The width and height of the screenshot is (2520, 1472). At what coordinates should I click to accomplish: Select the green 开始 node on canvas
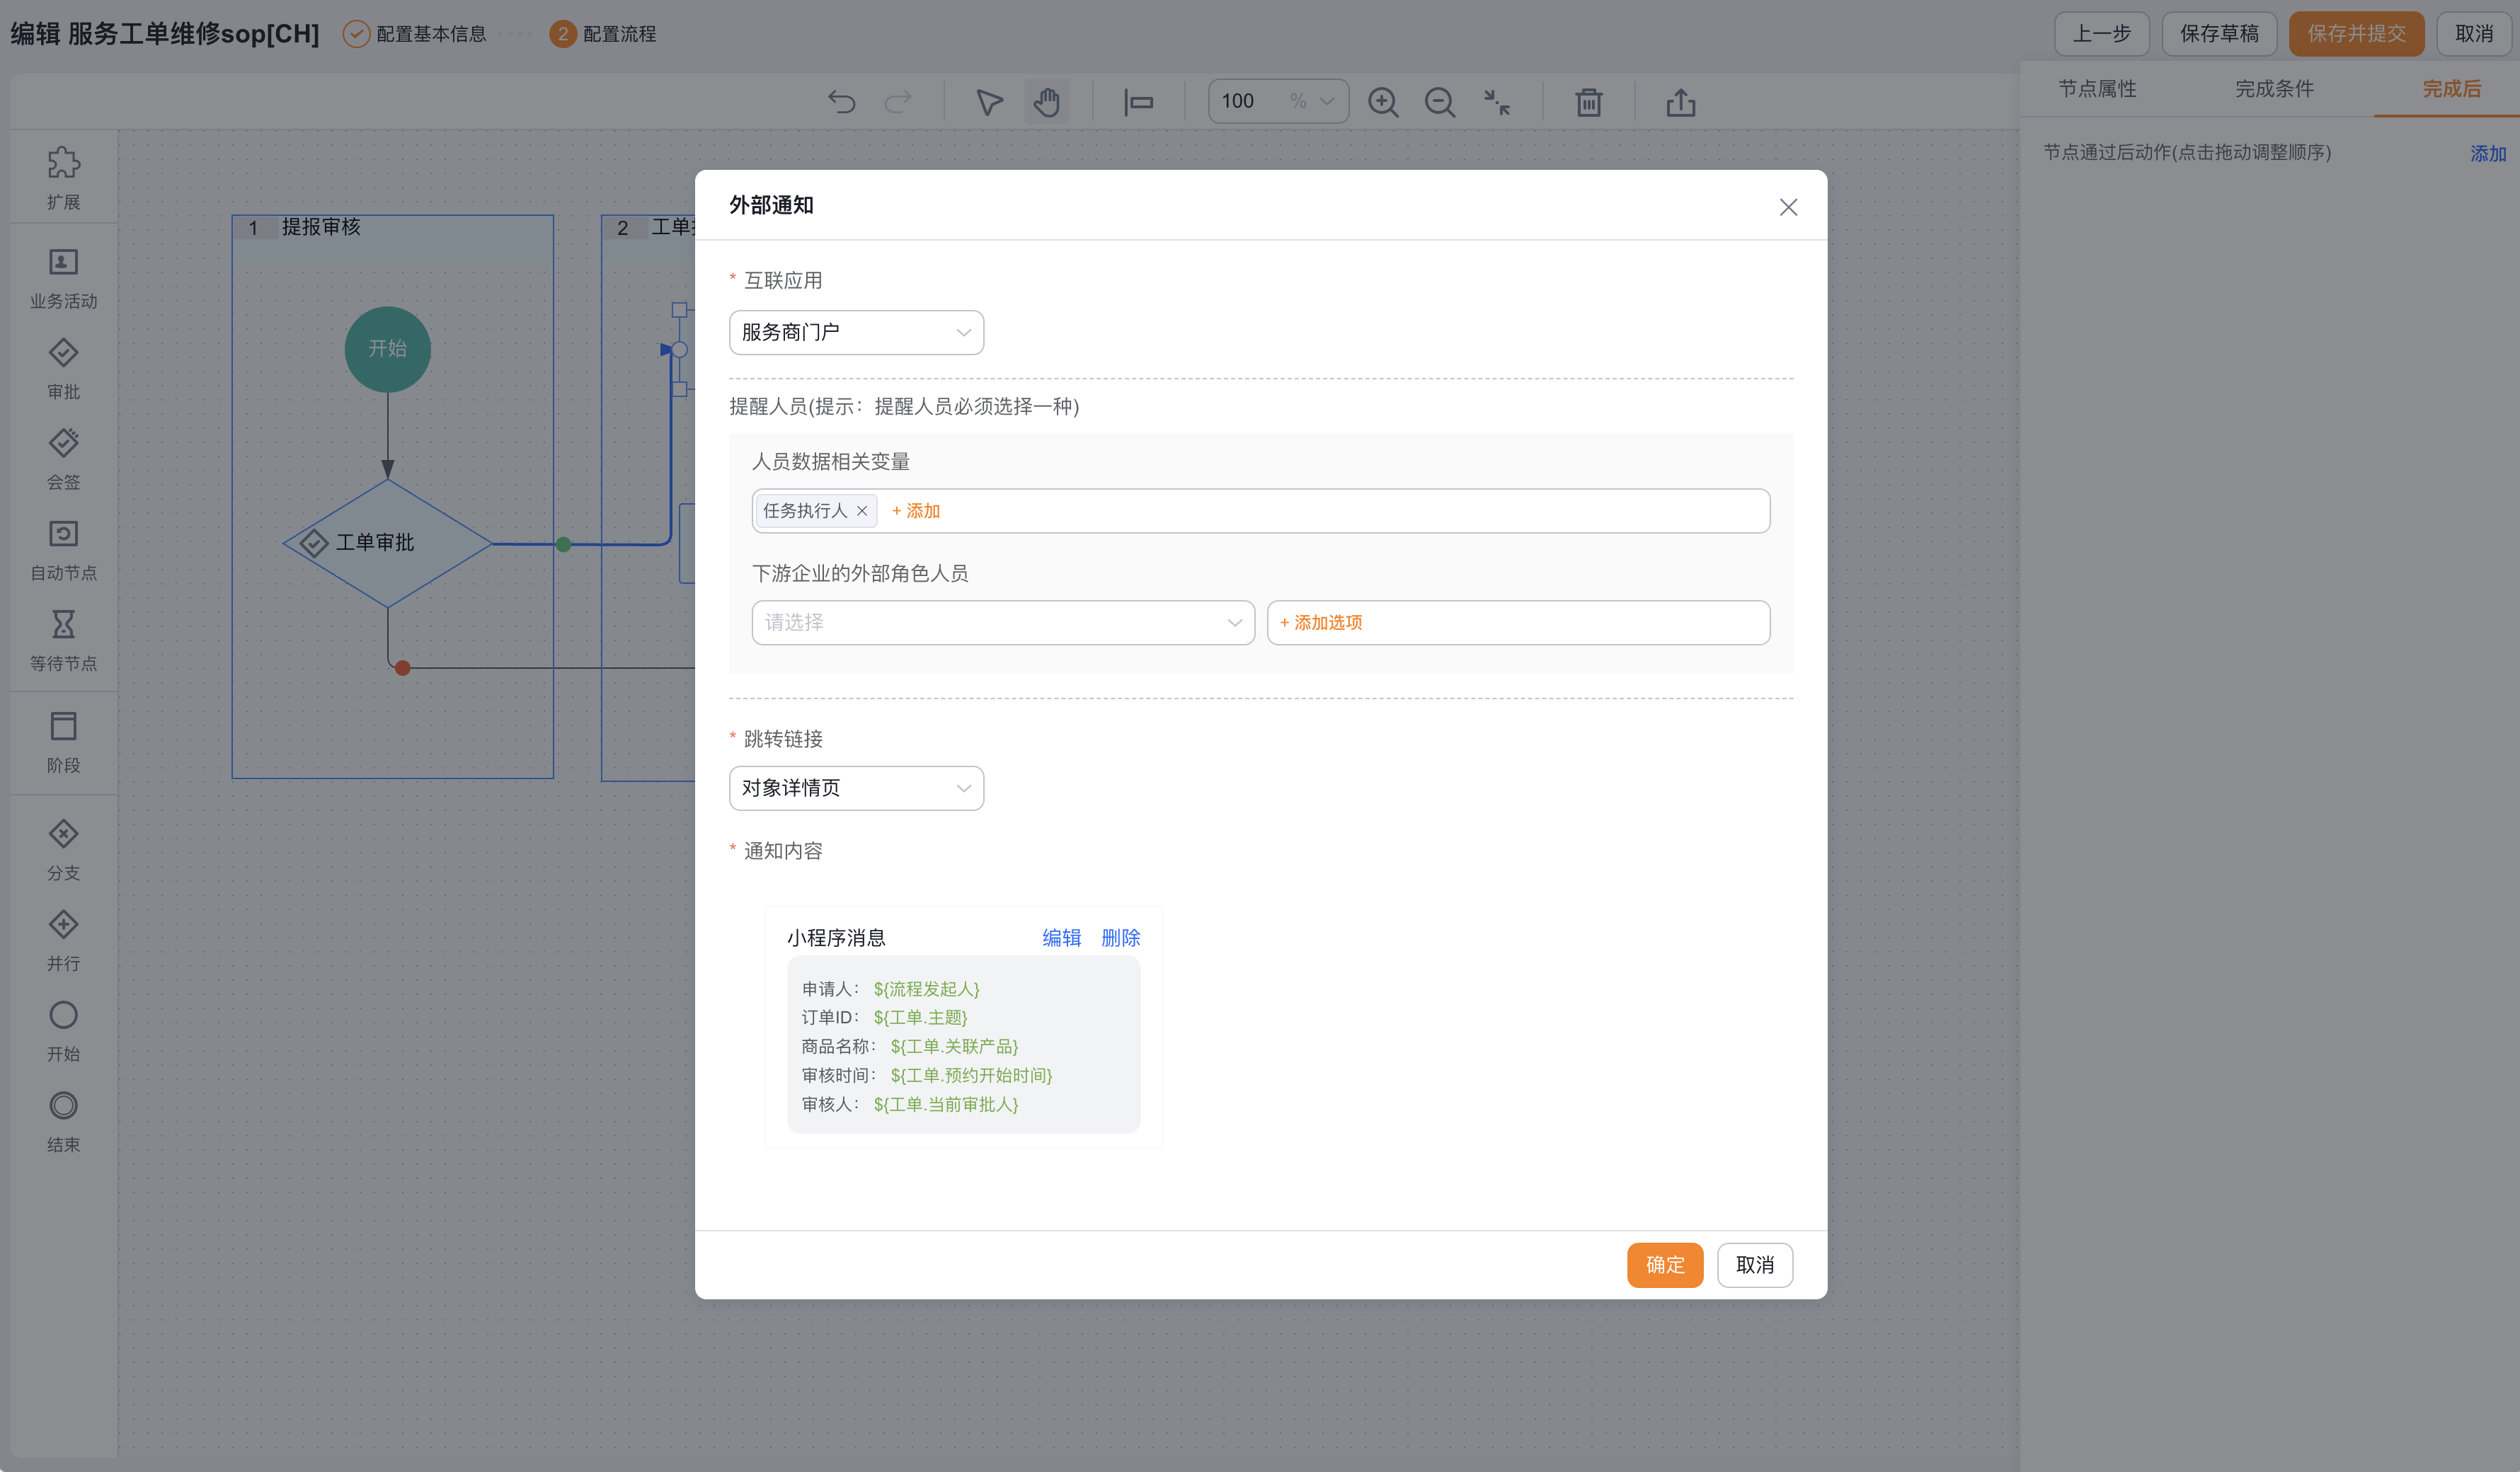pyautogui.click(x=388, y=349)
